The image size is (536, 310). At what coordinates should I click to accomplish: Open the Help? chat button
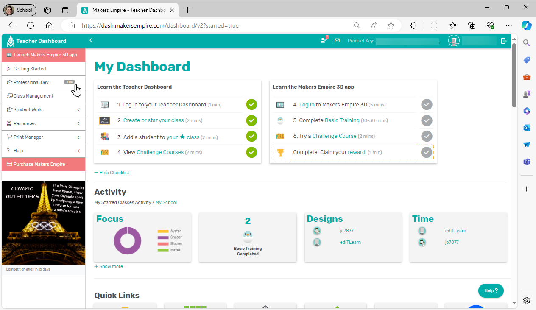click(491, 290)
